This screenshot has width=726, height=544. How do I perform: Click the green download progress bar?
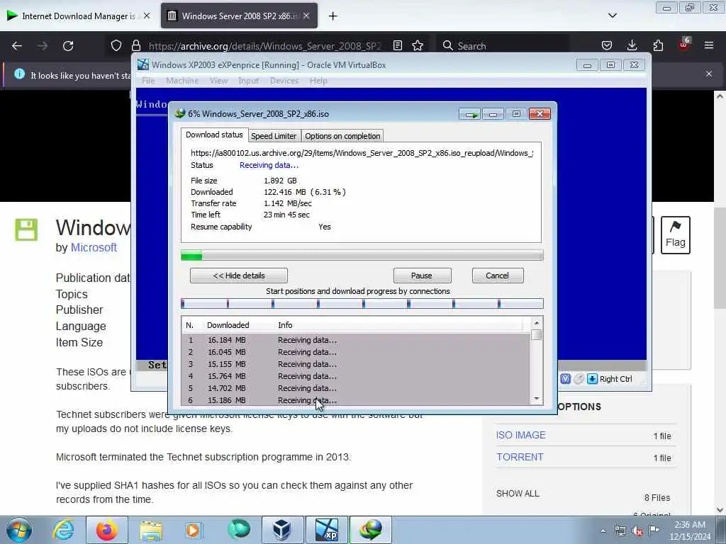coord(362,255)
